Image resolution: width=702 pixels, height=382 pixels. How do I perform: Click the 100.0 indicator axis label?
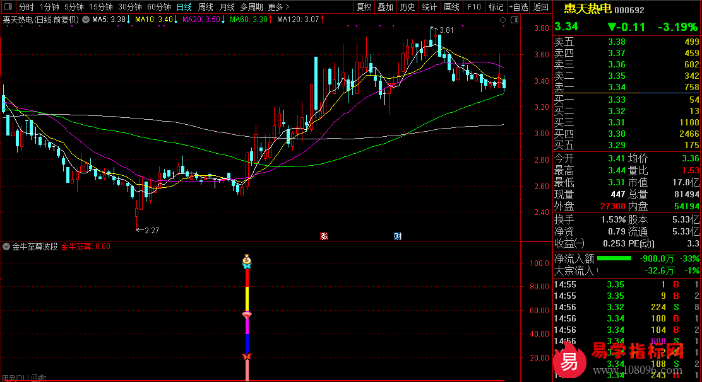pos(539,263)
